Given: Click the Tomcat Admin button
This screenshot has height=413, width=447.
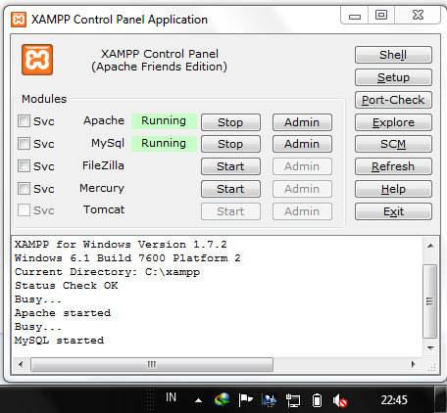Looking at the screenshot, I should (302, 211).
